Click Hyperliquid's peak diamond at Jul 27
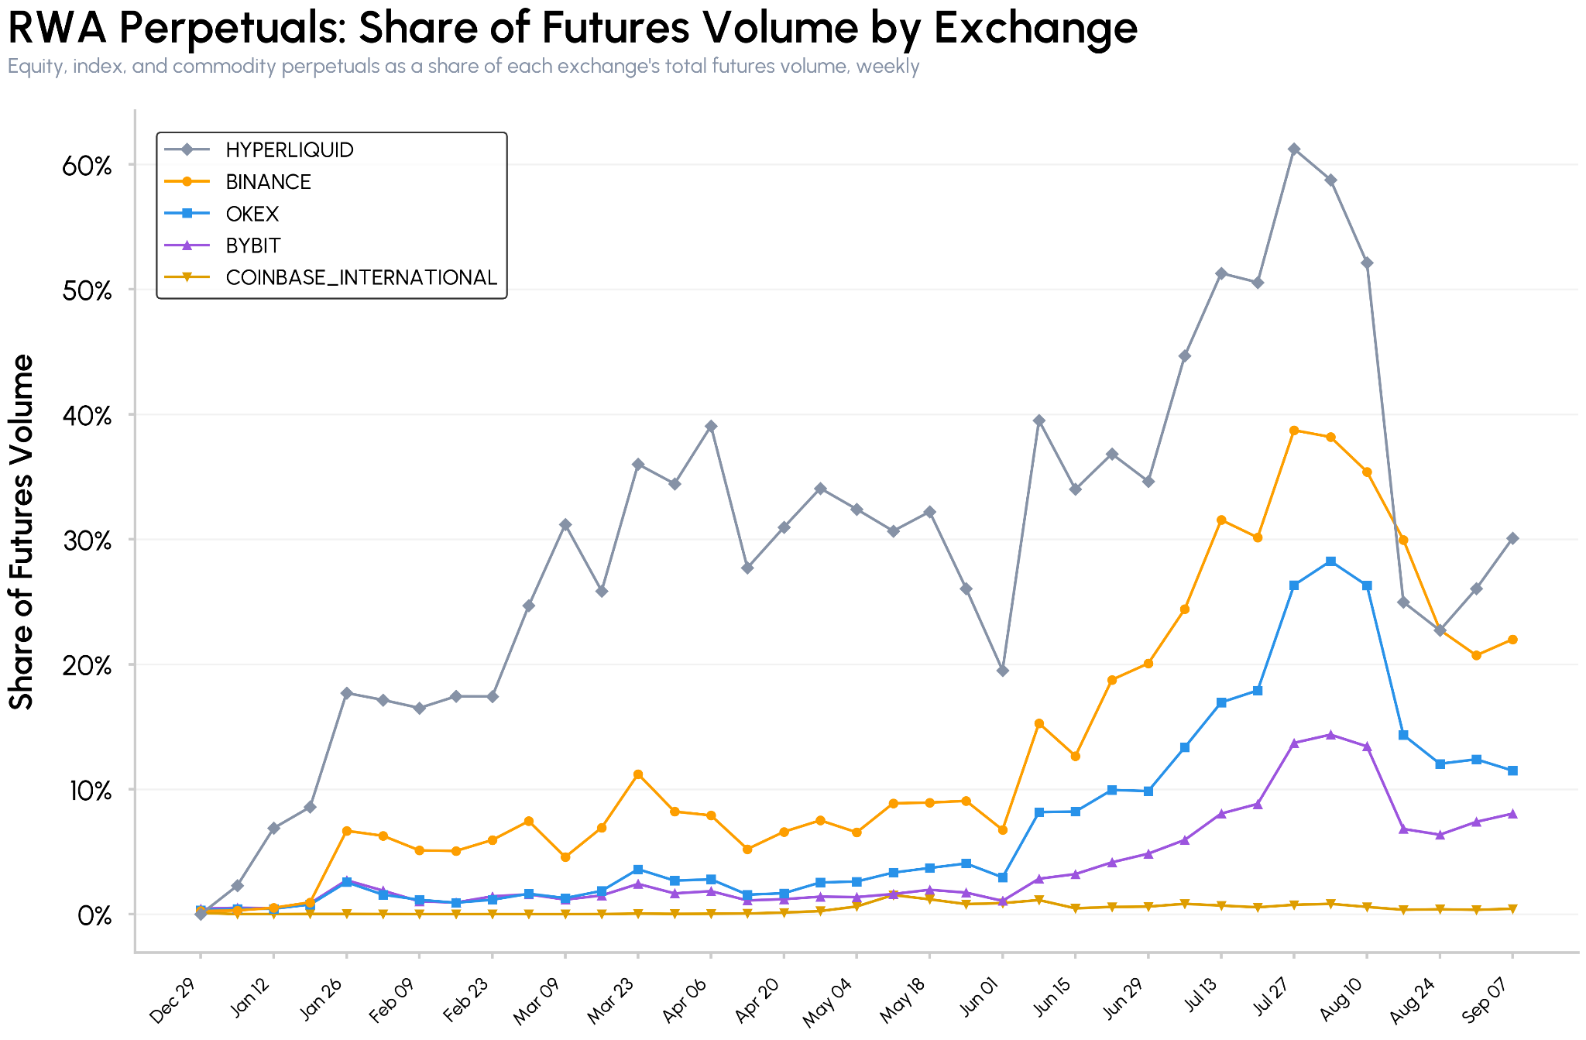Image resolution: width=1586 pixels, height=1040 pixels. 1294,149
